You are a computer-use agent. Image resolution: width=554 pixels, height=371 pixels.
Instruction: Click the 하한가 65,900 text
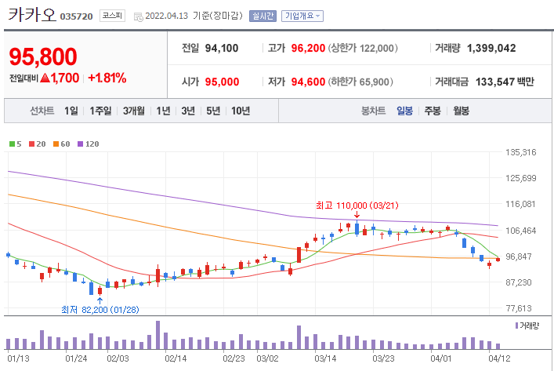pyautogui.click(x=360, y=82)
